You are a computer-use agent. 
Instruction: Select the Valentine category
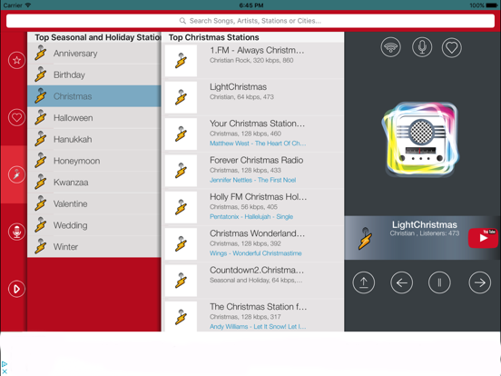(x=94, y=203)
